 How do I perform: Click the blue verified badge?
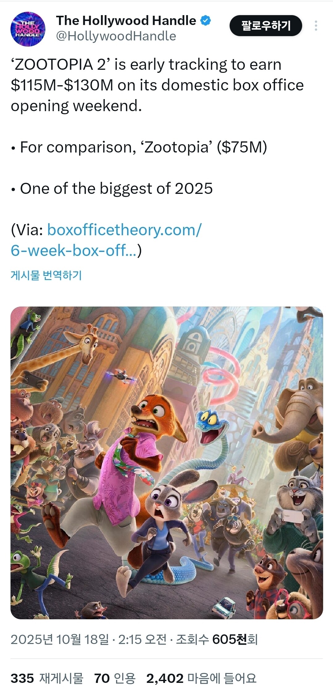pyautogui.click(x=206, y=21)
